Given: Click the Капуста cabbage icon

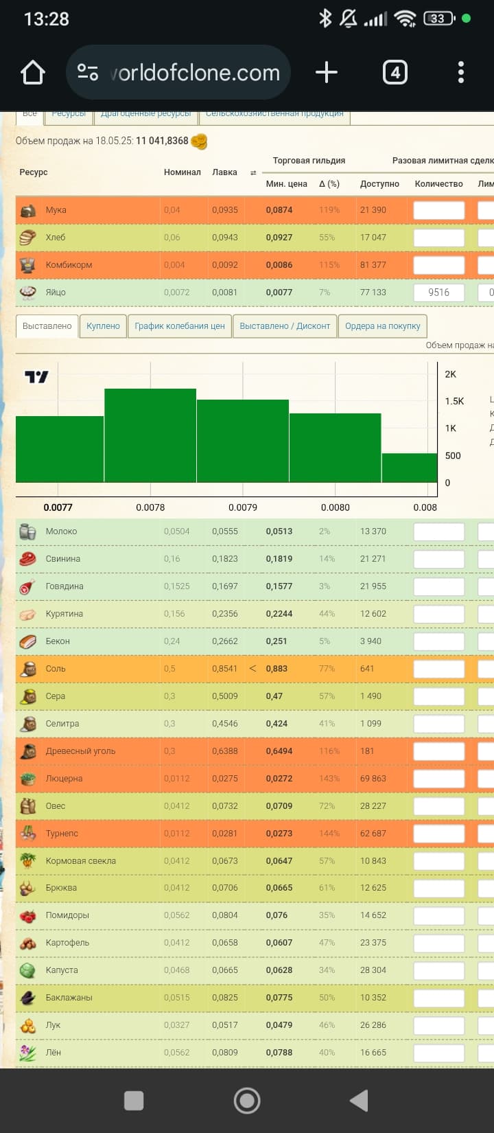Looking at the screenshot, I should point(28,970).
